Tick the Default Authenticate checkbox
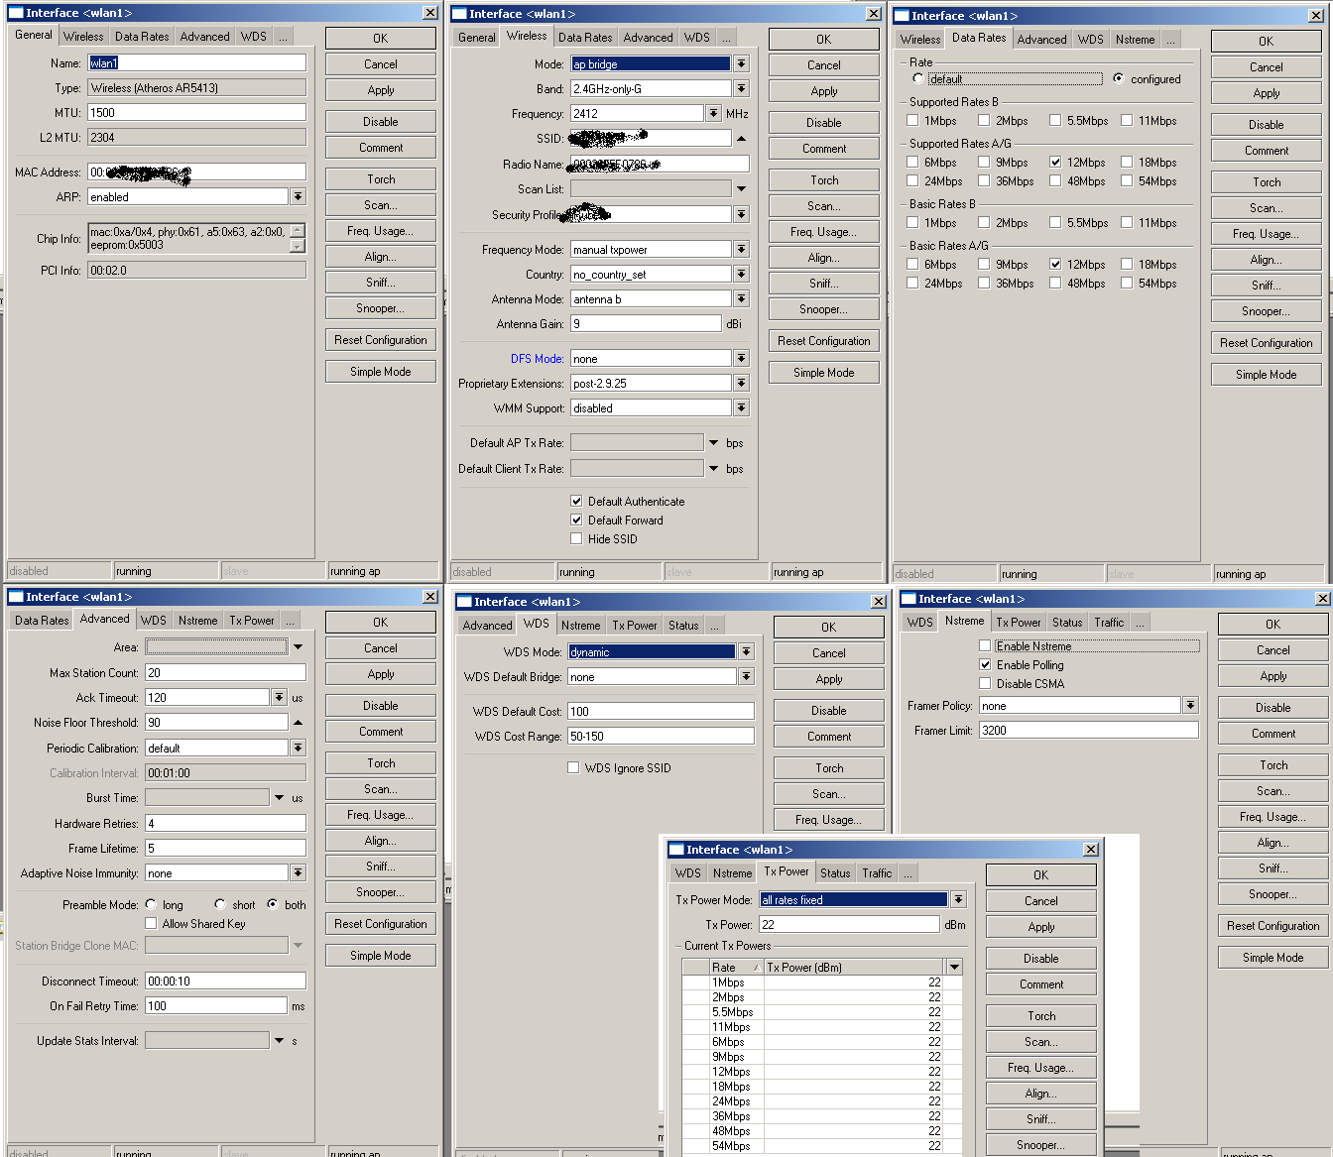 (576, 501)
